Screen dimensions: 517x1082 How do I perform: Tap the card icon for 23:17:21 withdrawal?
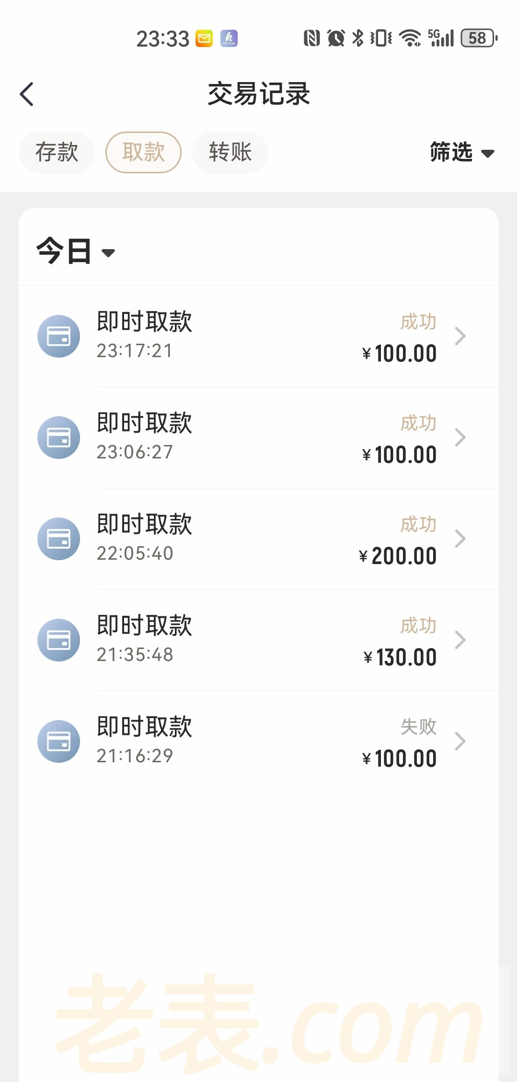pyautogui.click(x=58, y=336)
